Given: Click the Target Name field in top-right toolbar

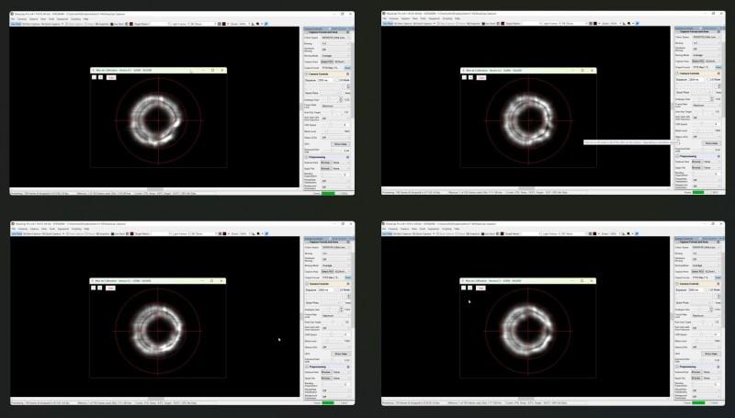Looking at the screenshot, I should pos(531,24).
